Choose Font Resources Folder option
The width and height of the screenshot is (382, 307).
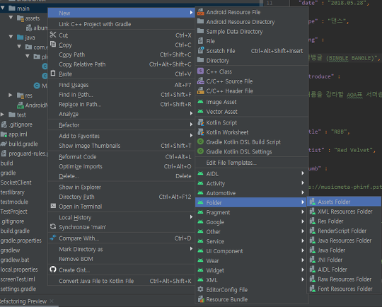(x=344, y=289)
